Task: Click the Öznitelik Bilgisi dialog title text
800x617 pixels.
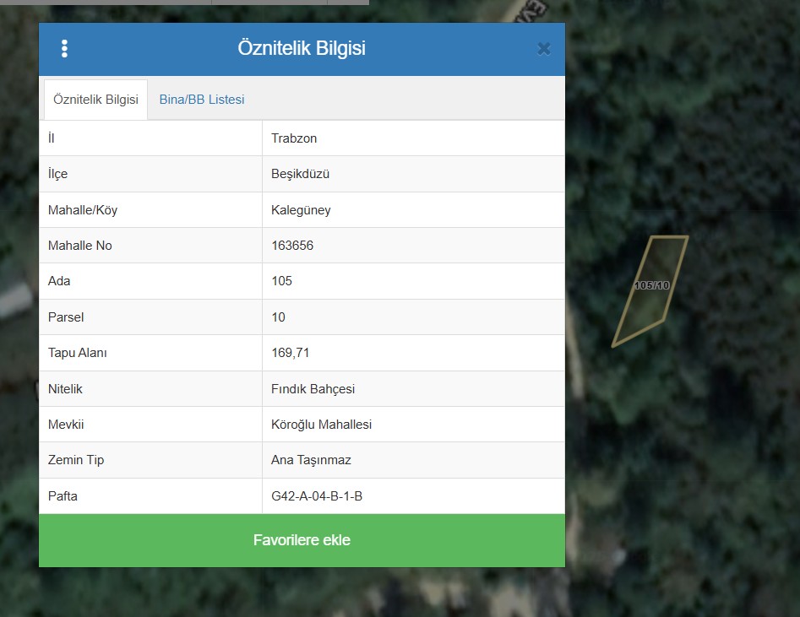Action: pos(302,49)
